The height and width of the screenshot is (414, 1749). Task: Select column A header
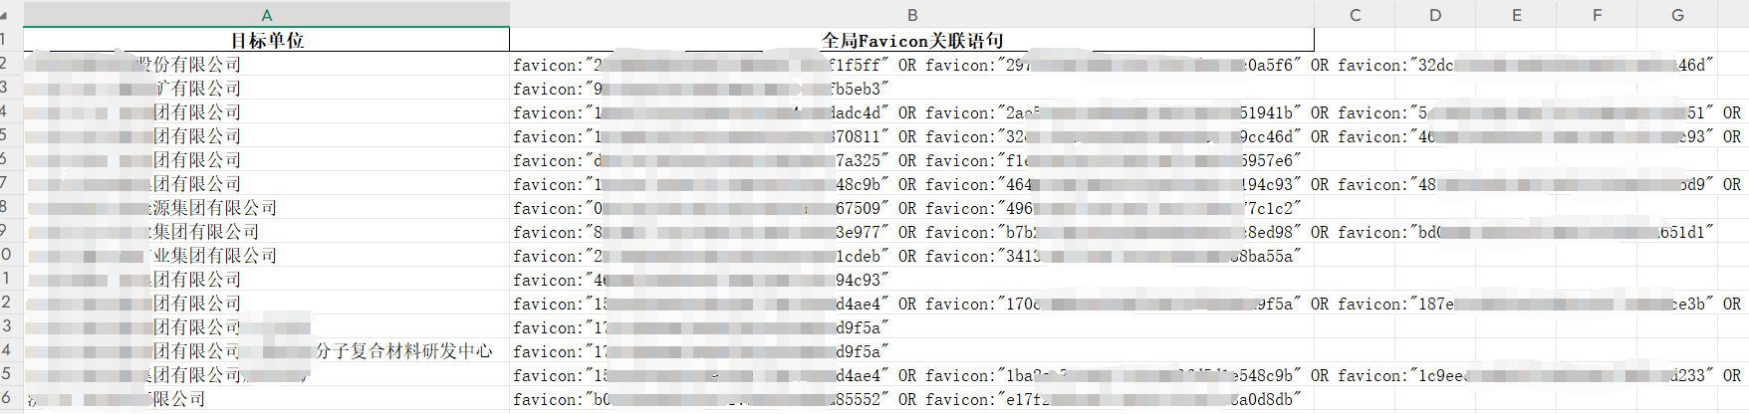[266, 15]
